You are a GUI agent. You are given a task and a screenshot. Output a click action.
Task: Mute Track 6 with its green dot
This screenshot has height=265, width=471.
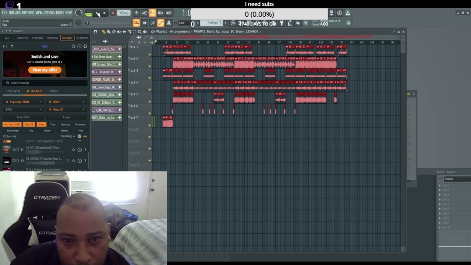[x=150, y=113]
